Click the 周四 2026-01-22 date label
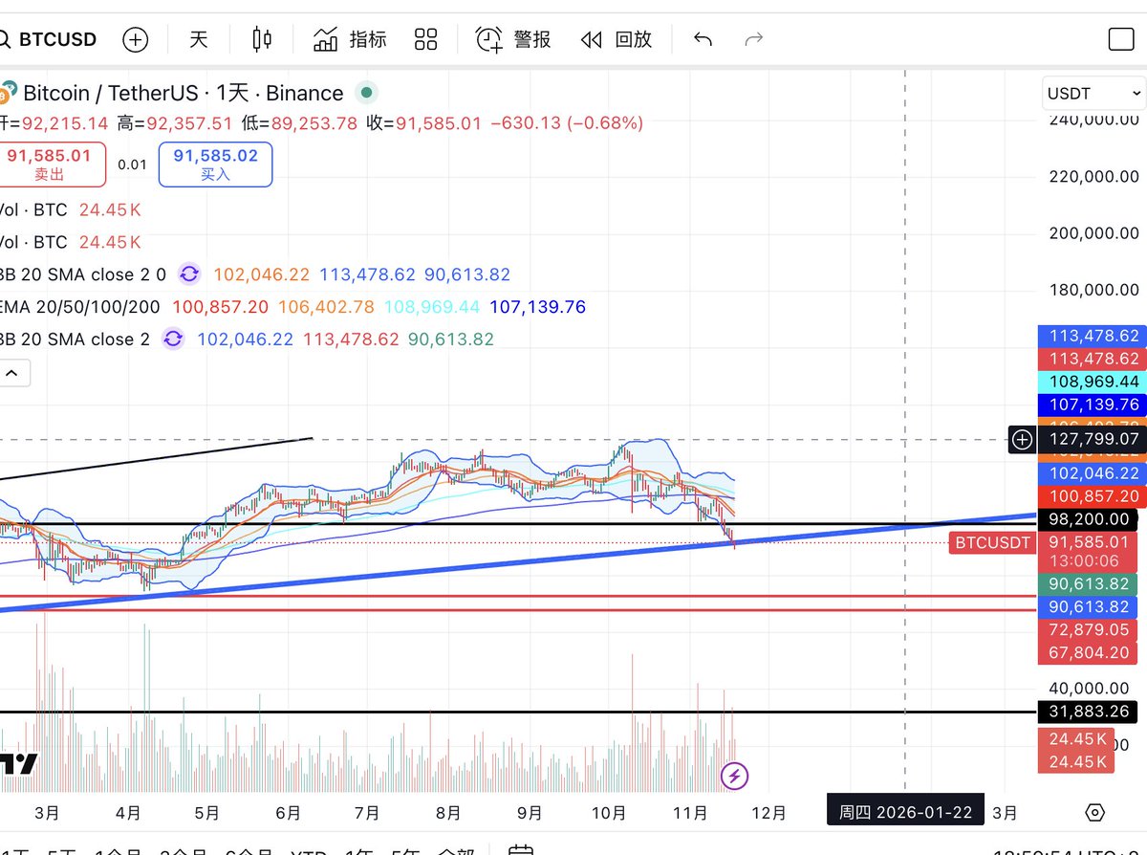The height and width of the screenshot is (855, 1147). pyautogui.click(x=905, y=812)
